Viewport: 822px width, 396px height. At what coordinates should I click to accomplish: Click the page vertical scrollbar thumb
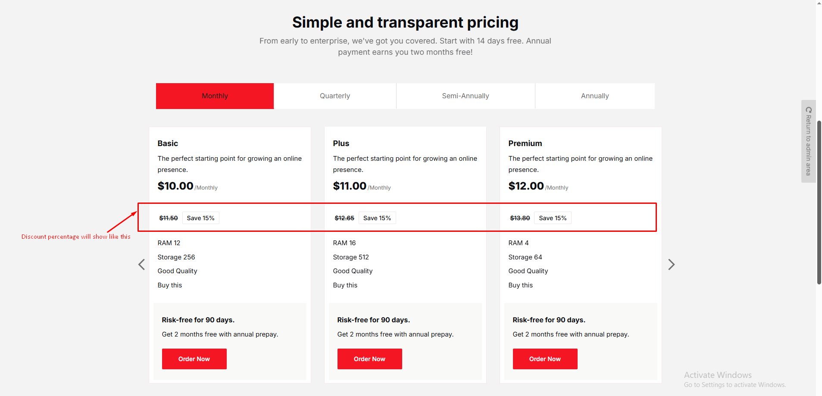819,203
